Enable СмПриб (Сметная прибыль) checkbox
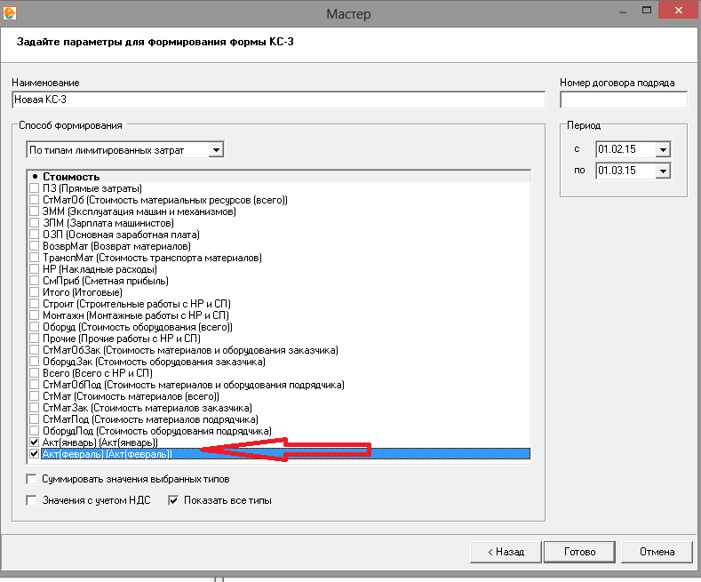The height and width of the screenshot is (582, 701). (x=35, y=281)
